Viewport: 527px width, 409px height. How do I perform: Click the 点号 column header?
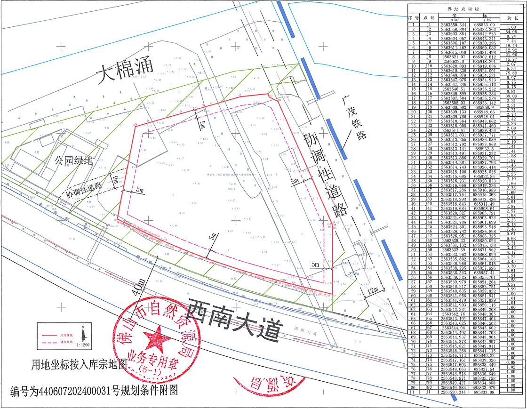(x=429, y=18)
